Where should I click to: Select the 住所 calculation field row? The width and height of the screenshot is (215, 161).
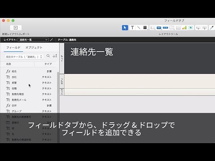(x=29, y=106)
